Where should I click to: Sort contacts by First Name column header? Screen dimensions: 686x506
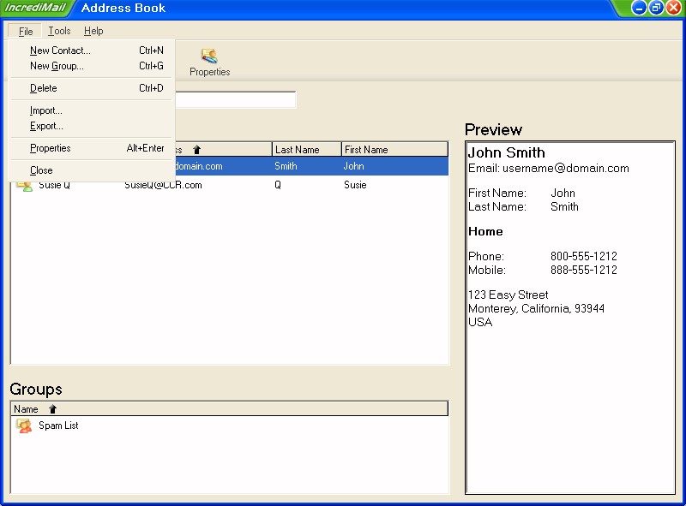pyautogui.click(x=394, y=150)
